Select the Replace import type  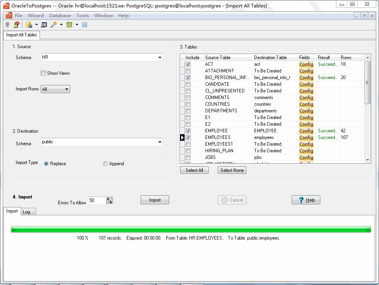tap(46, 164)
